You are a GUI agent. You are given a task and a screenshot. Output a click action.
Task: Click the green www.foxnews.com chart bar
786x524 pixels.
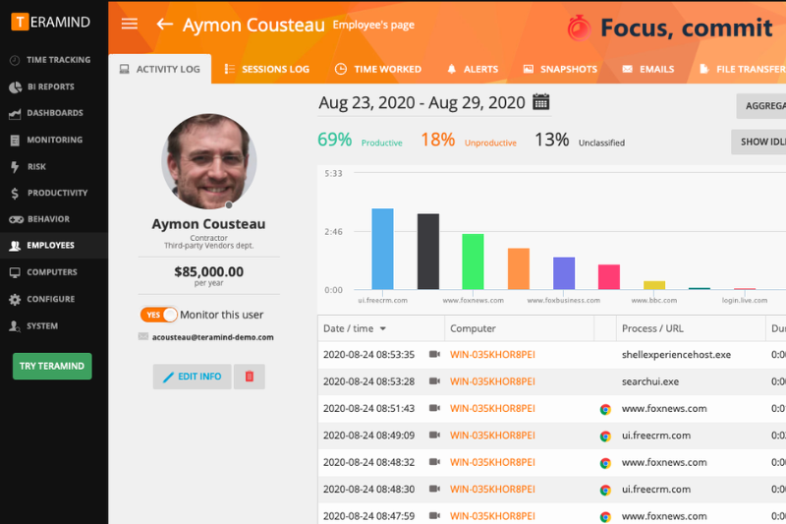click(x=473, y=262)
